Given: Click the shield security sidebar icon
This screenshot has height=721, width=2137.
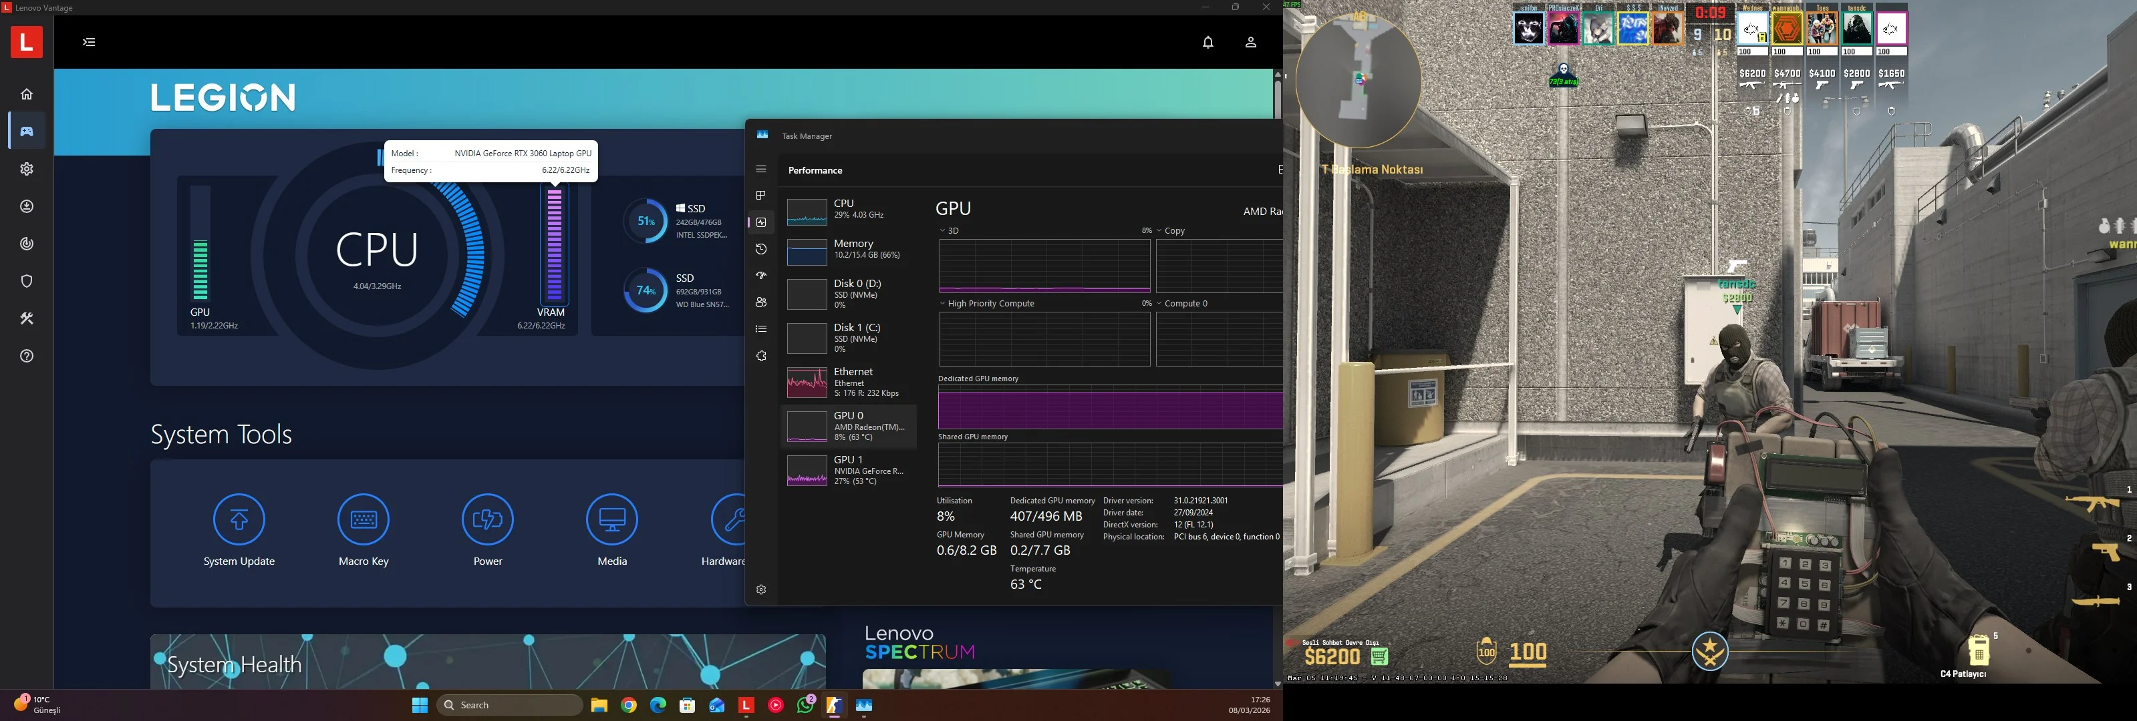Looking at the screenshot, I should 27,281.
